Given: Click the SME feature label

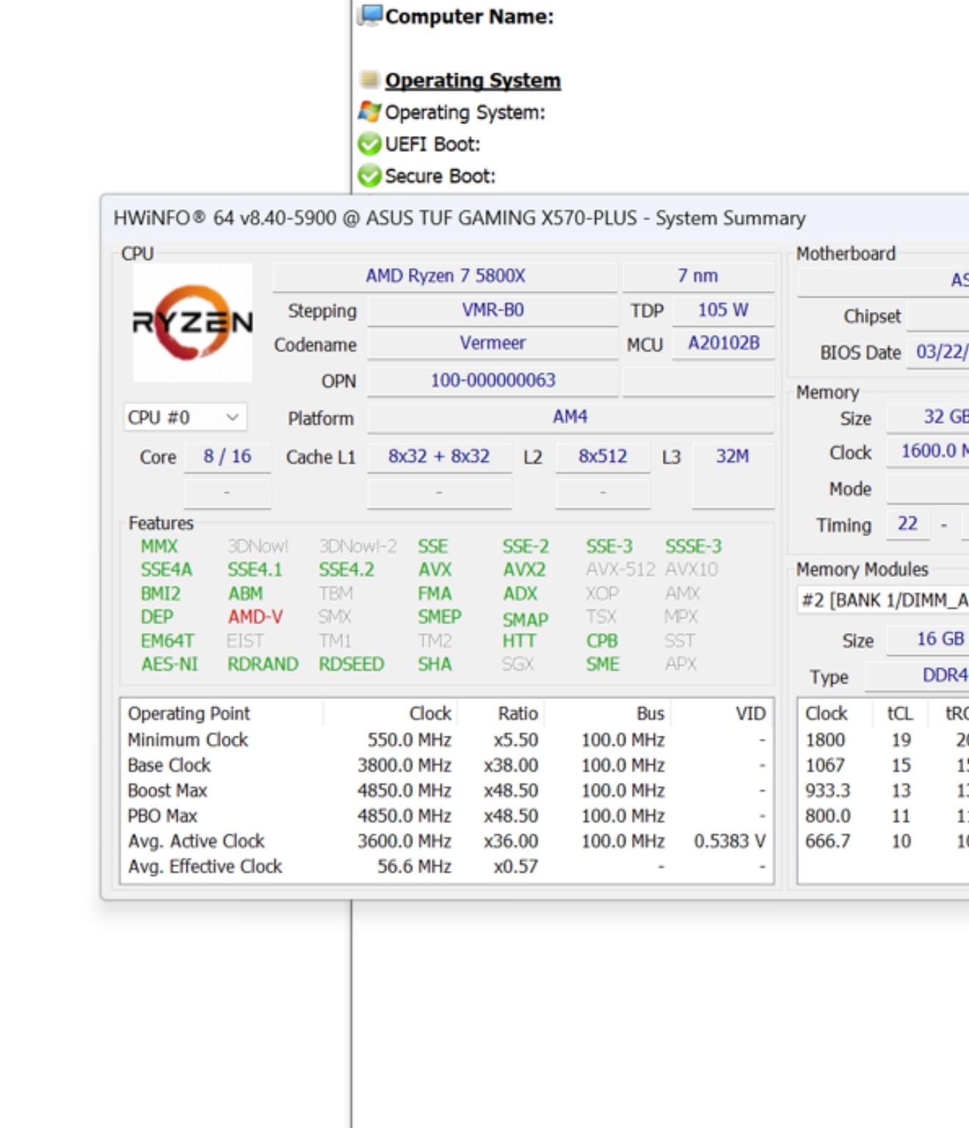Looking at the screenshot, I should 603,665.
